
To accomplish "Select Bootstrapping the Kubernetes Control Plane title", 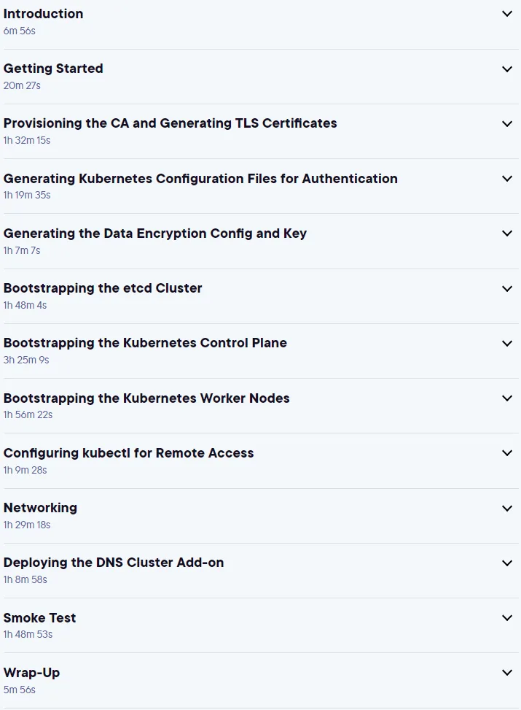I will (145, 343).
